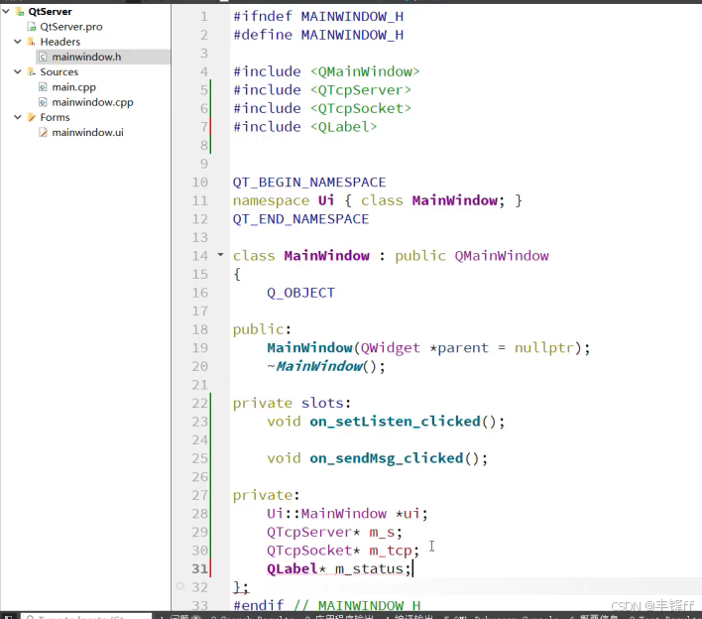Click the mainwindow.cpp source file icon
Image resolution: width=702 pixels, height=619 pixels.
tap(43, 102)
